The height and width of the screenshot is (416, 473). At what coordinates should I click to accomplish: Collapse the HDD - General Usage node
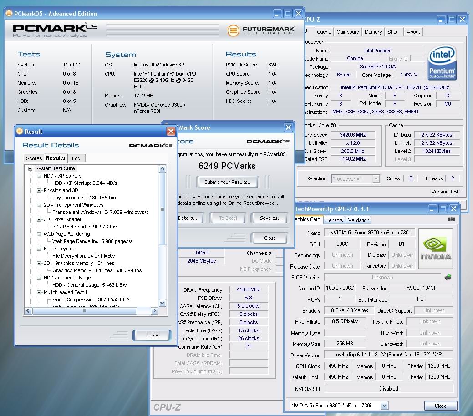click(x=39, y=278)
